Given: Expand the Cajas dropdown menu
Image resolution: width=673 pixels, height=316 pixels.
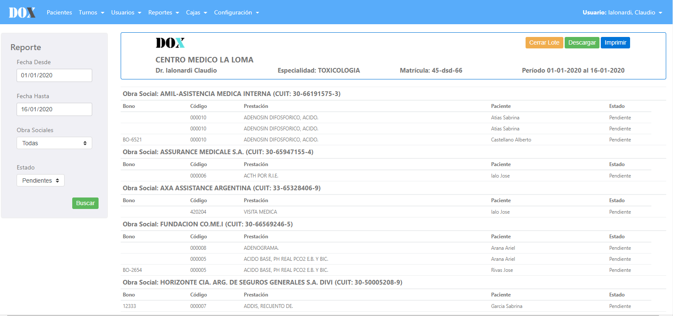Looking at the screenshot, I should pyautogui.click(x=197, y=12).
